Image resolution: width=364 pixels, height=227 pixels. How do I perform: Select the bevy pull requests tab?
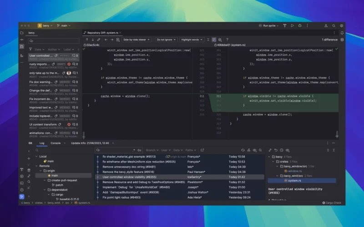[x=31, y=33]
